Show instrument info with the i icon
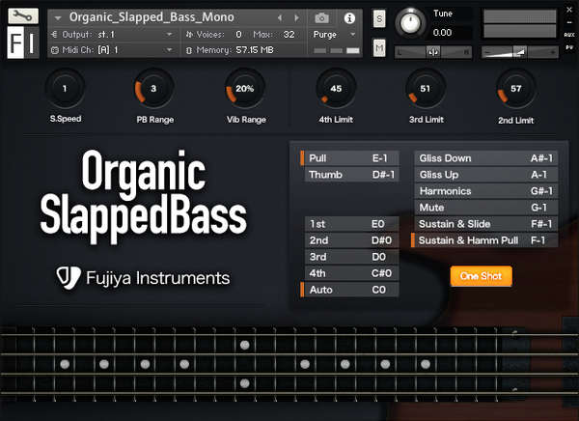579x421 pixels. coord(349,17)
